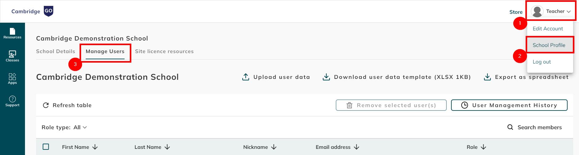Click the Cambridge GO logo
The width and height of the screenshot is (579, 155).
coord(32,11)
